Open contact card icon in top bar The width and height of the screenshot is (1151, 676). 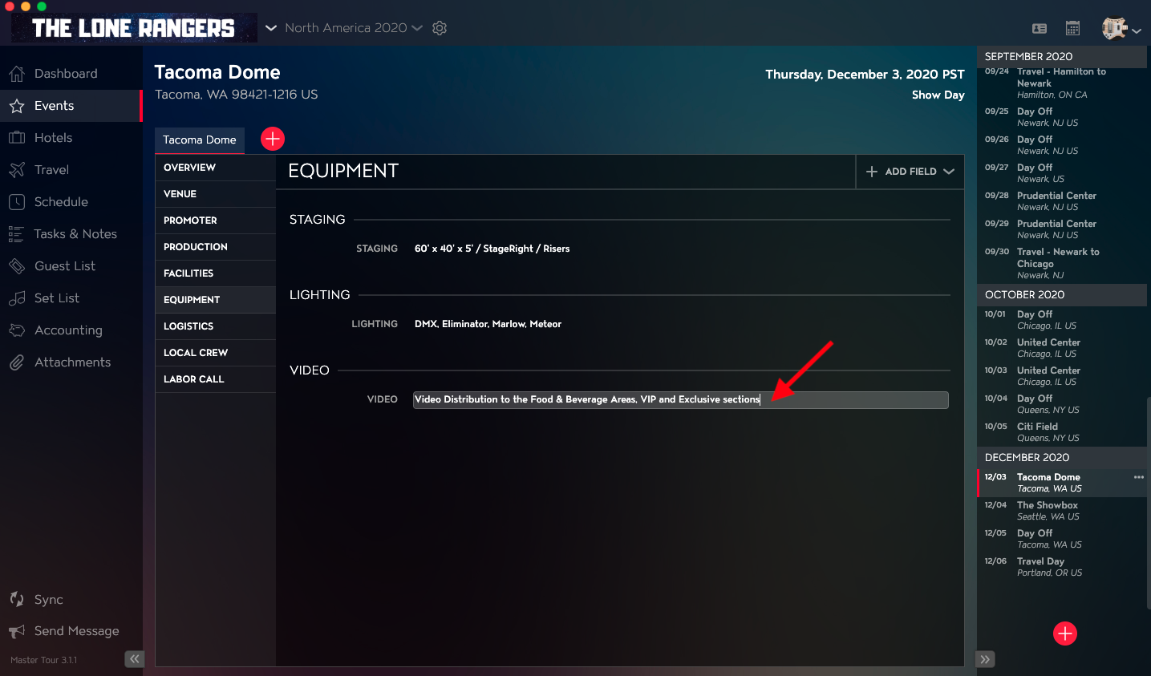1040,28
